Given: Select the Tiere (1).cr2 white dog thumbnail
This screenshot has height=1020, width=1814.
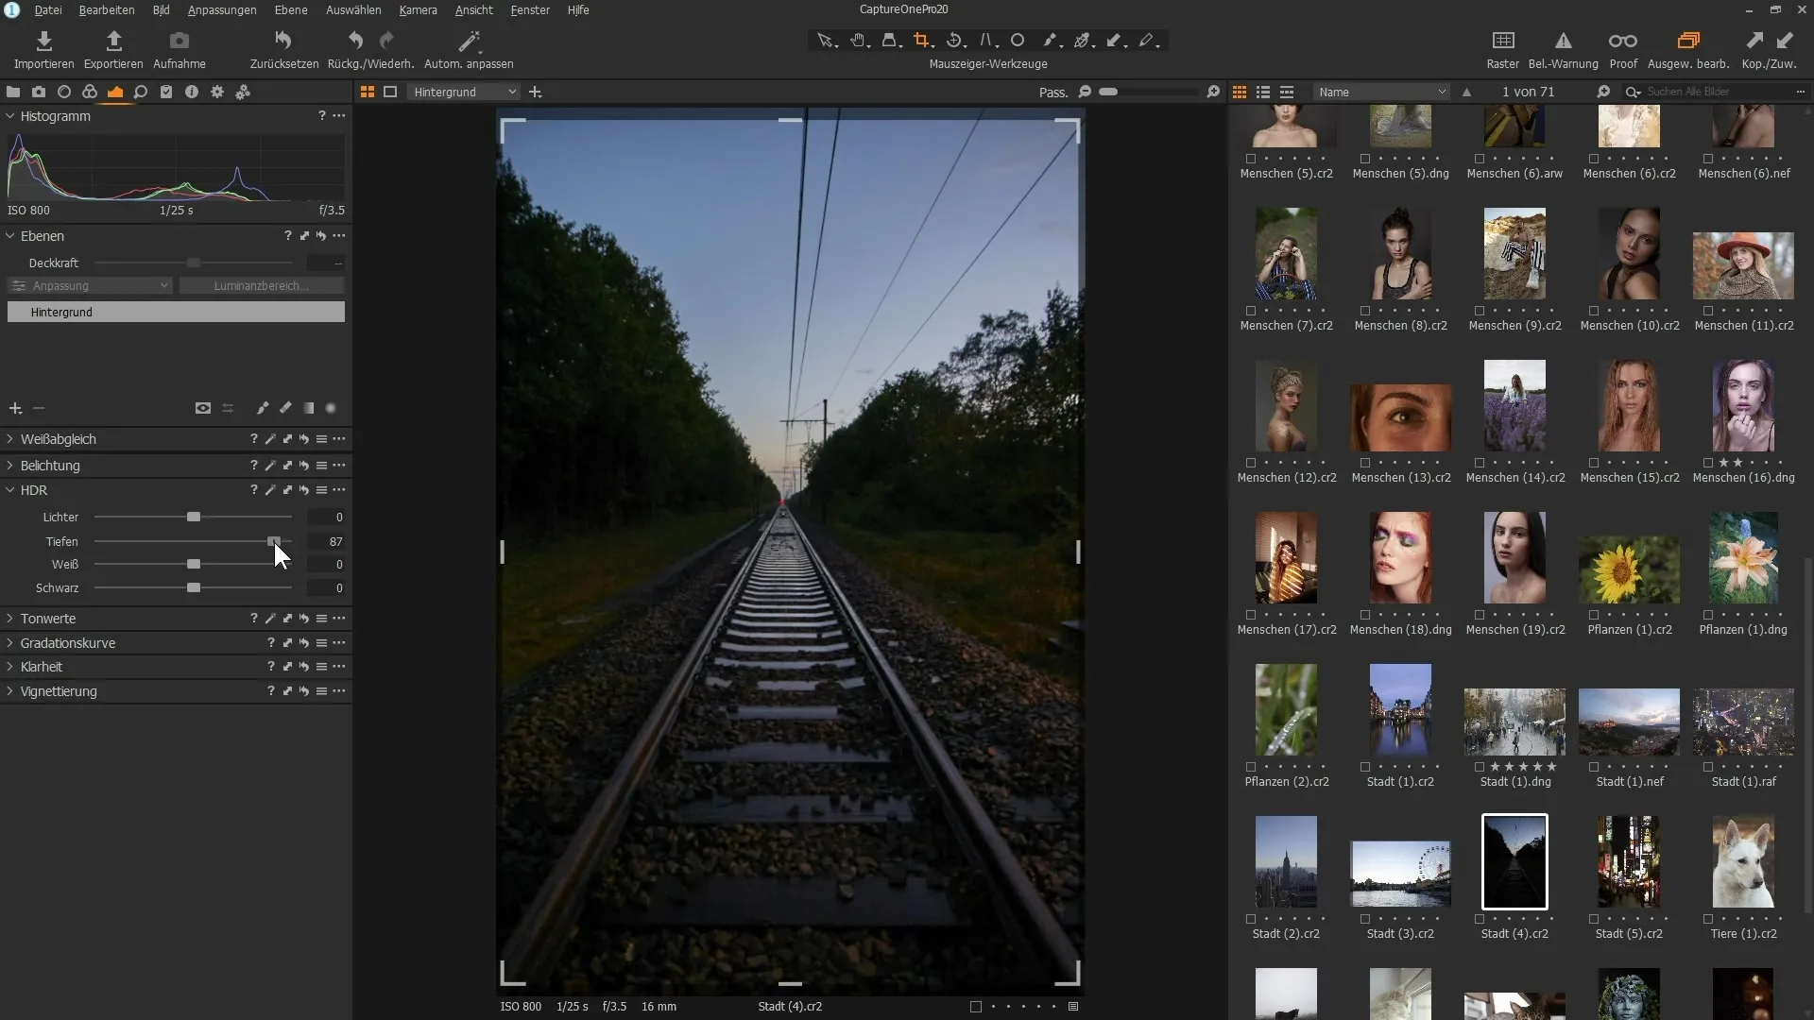Looking at the screenshot, I should tap(1743, 861).
